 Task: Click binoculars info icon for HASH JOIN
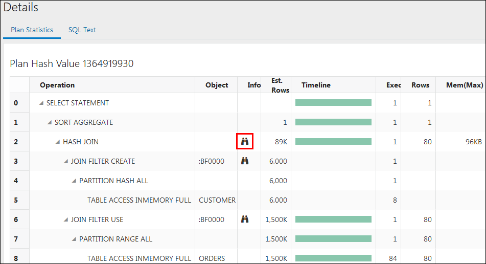point(245,141)
